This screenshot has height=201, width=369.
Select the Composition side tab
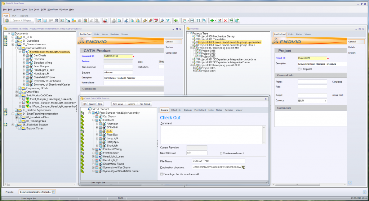(x=171, y=53)
